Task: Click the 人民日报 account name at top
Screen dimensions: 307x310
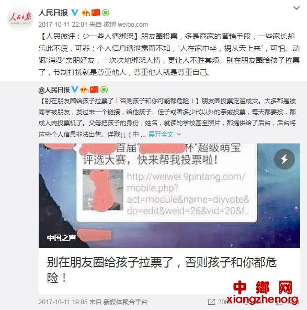Action: 53,13
